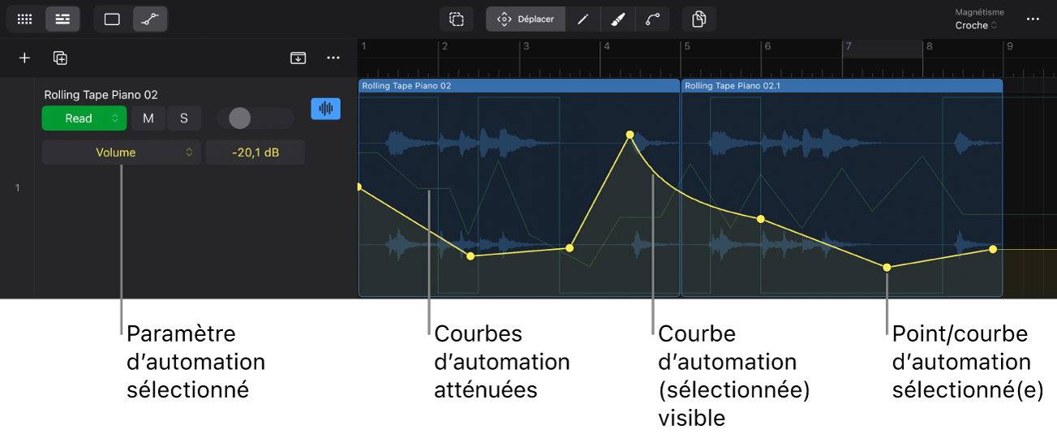1057x434 pixels.
Task: Duplicate the track with the duplicate icon
Action: [60, 58]
